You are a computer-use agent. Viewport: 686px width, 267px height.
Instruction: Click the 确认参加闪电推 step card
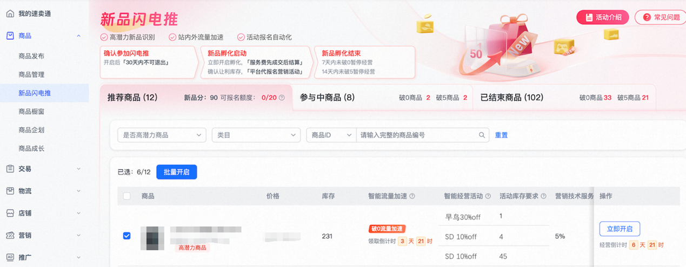pyautogui.click(x=148, y=62)
